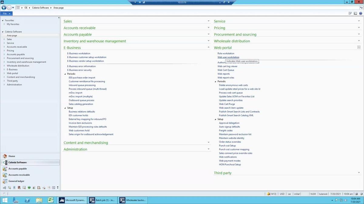Collapse the navigation pane arrow
Viewport: 364px width, 204px height.
(x=59, y=18)
